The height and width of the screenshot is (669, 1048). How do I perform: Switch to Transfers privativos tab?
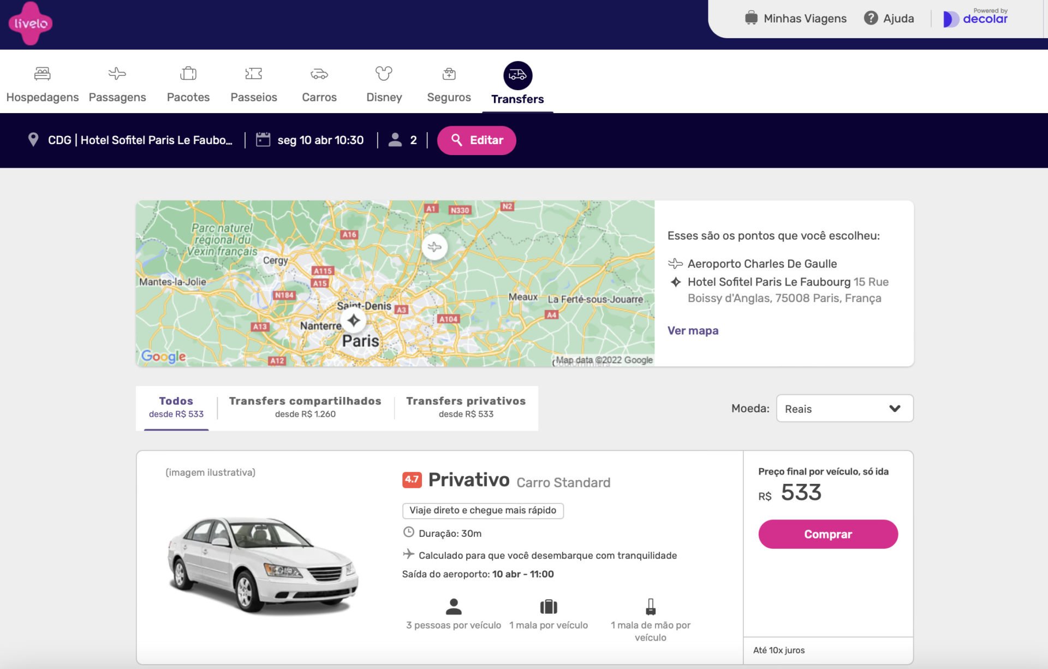[x=466, y=407]
